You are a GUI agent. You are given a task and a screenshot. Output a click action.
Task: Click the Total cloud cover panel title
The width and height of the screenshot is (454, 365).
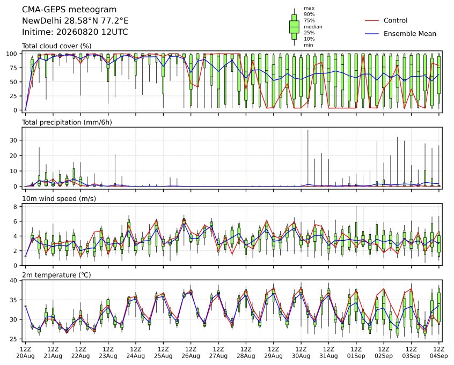57,46
